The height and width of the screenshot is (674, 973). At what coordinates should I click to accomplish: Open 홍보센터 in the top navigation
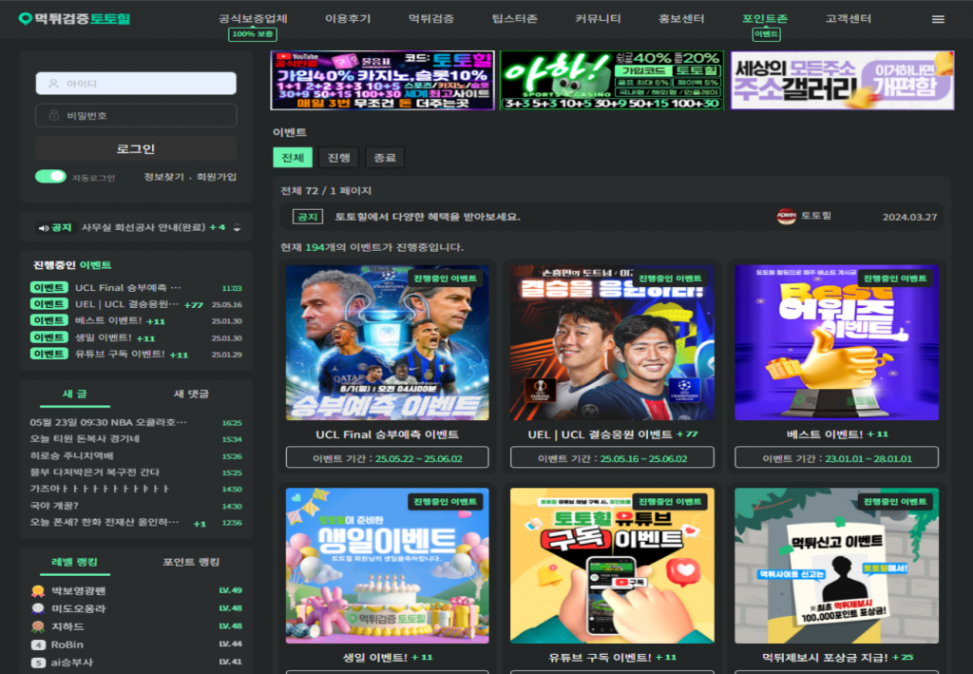681,19
